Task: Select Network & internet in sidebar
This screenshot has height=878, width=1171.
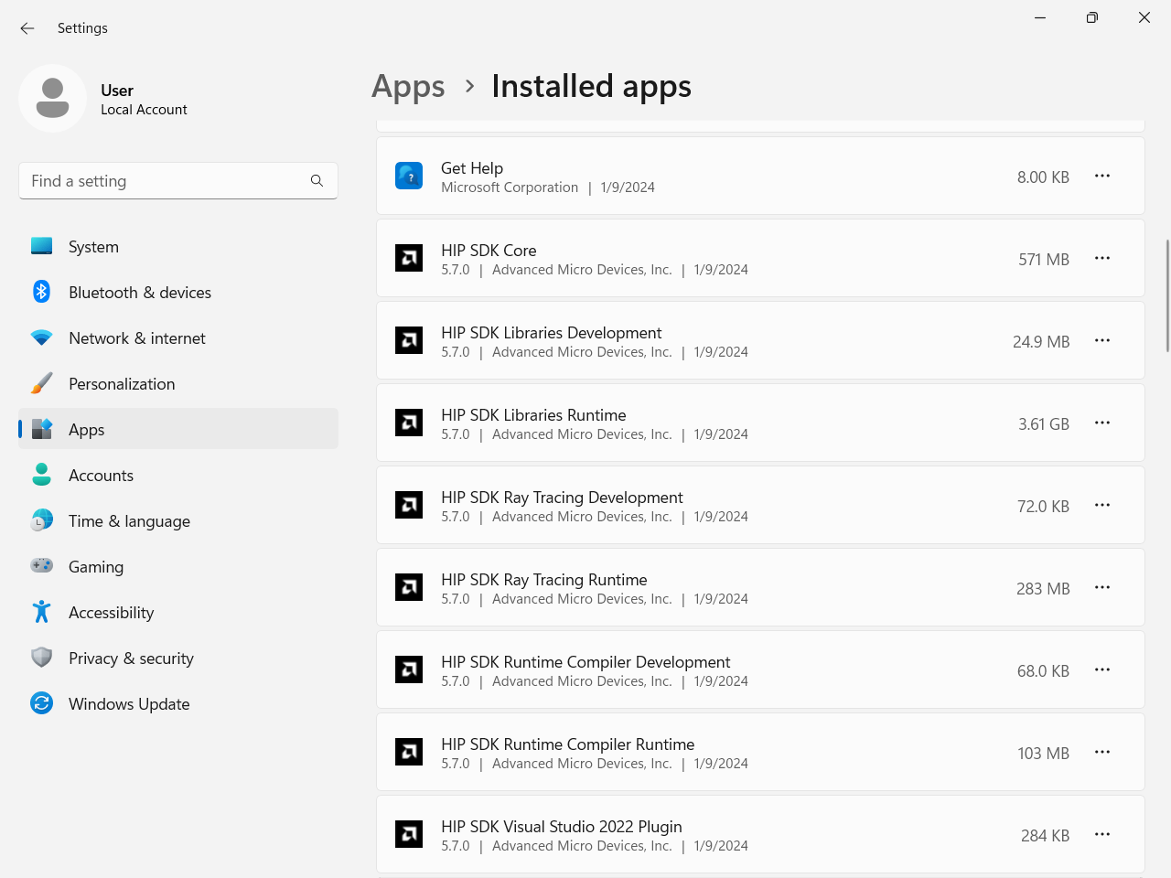Action: click(137, 338)
